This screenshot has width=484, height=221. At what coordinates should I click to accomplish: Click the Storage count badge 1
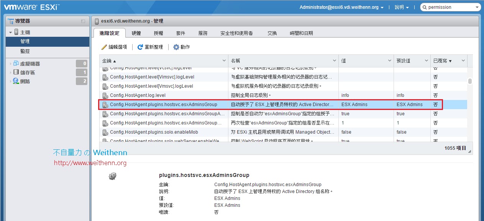(x=82, y=72)
